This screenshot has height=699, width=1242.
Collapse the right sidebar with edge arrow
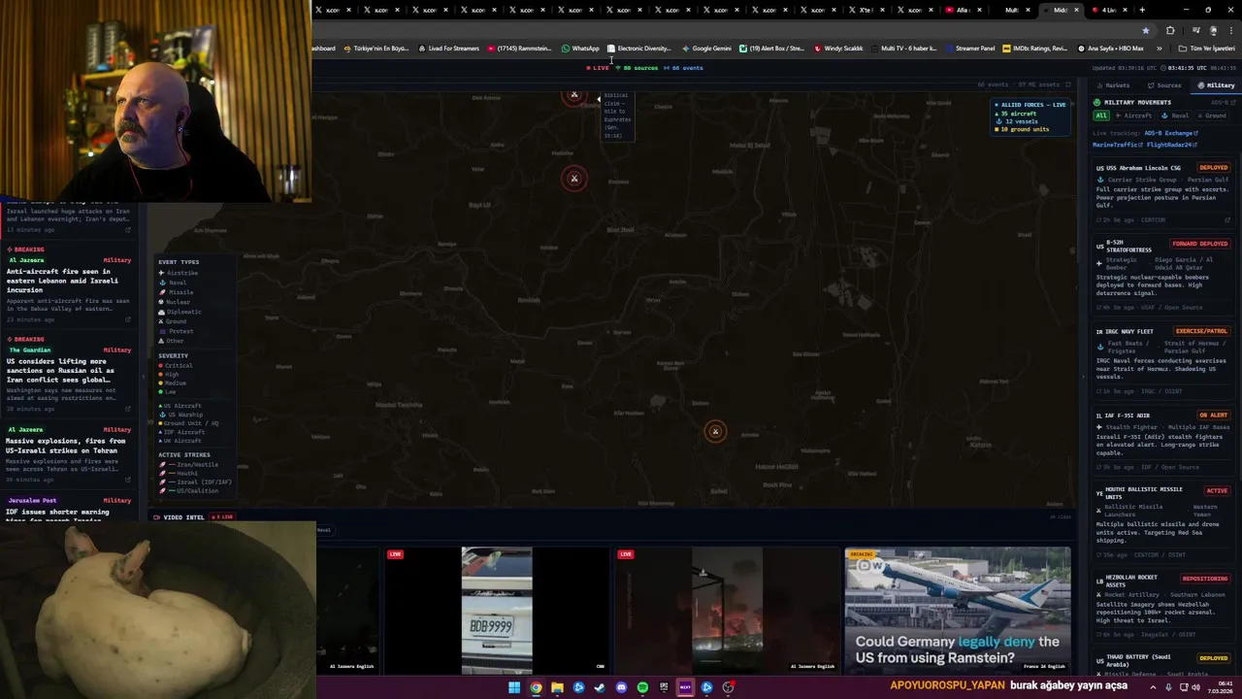tap(1084, 377)
